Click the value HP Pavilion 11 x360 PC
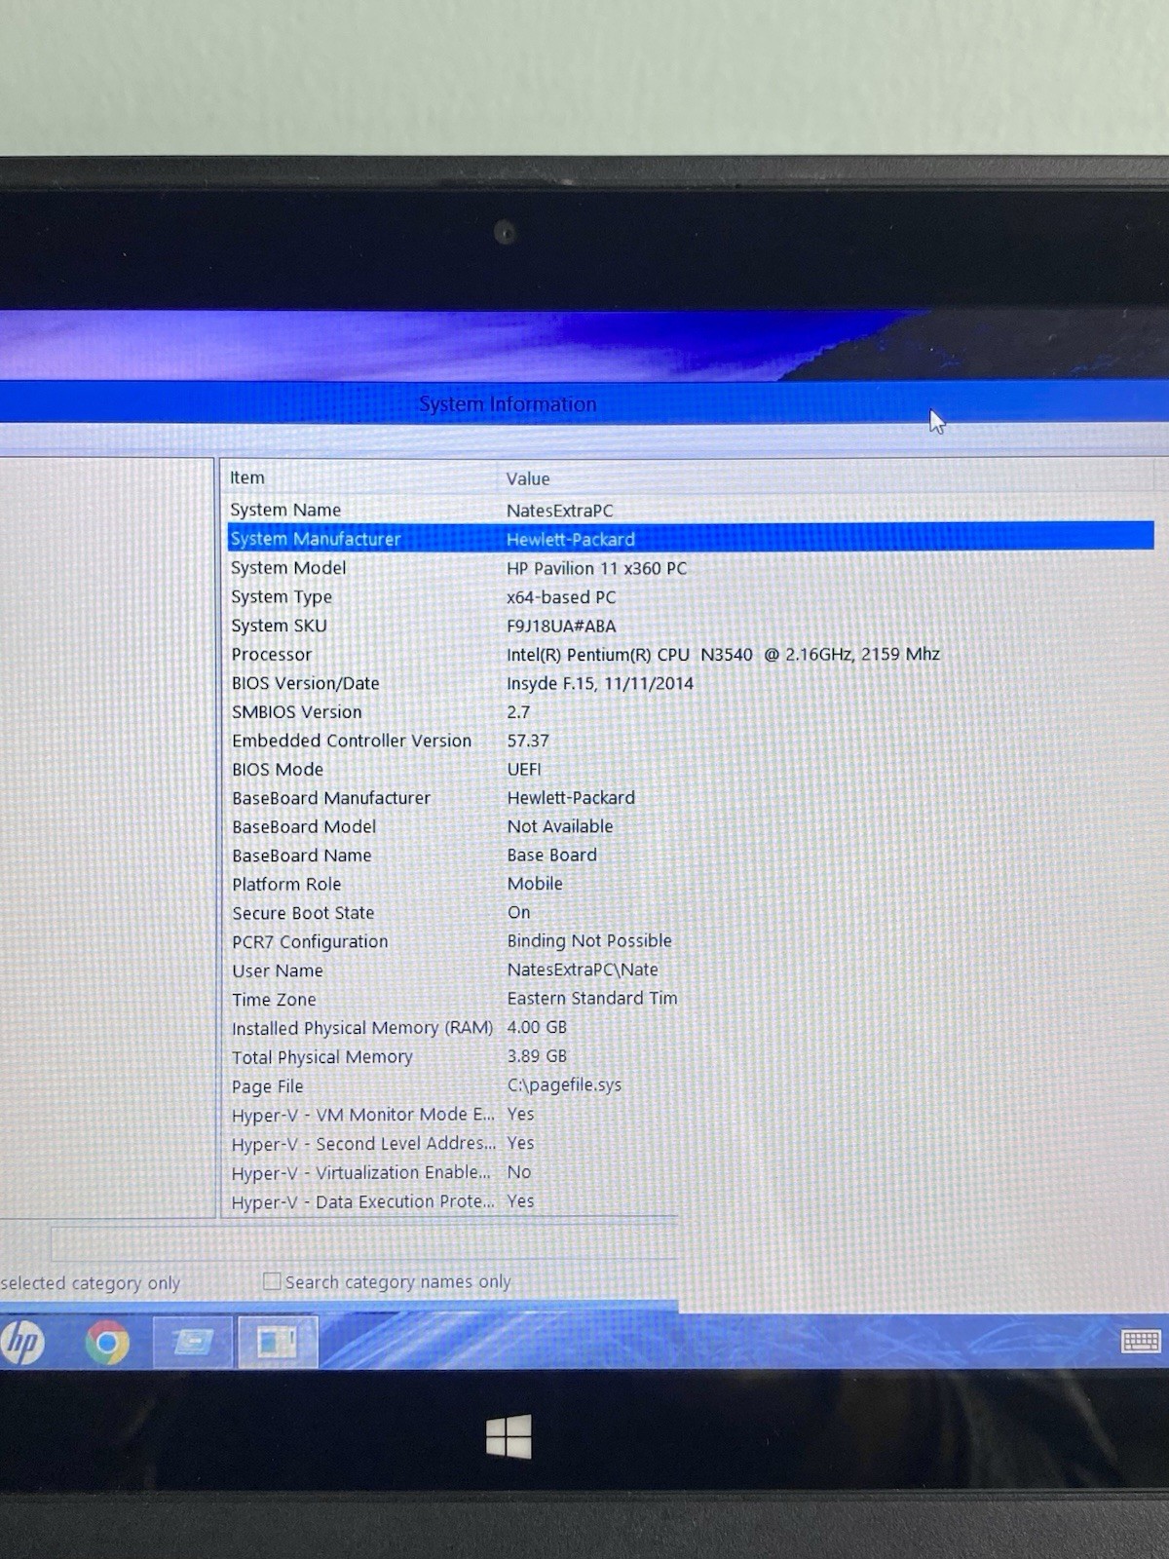 coord(596,568)
